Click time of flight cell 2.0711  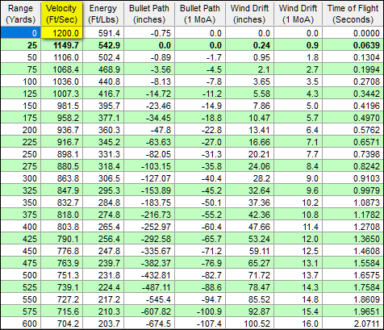pyautogui.click(x=353, y=324)
